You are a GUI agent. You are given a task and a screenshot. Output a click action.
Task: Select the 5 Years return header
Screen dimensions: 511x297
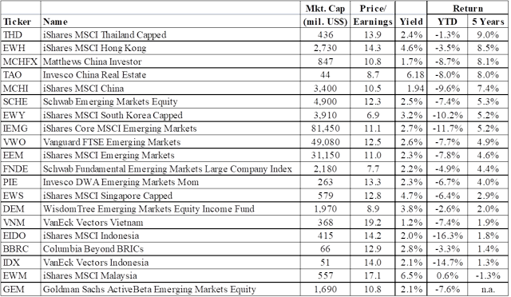pos(488,22)
